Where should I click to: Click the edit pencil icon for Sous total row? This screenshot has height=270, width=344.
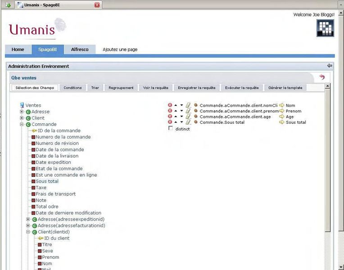pyautogui.click(x=188, y=122)
